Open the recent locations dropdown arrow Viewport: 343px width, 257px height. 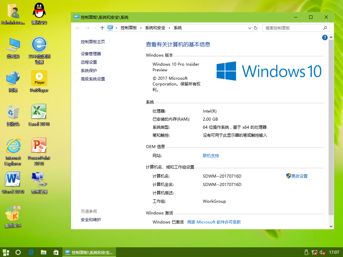tap(95, 28)
